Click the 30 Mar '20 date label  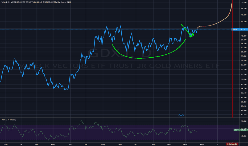[x=232, y=144]
